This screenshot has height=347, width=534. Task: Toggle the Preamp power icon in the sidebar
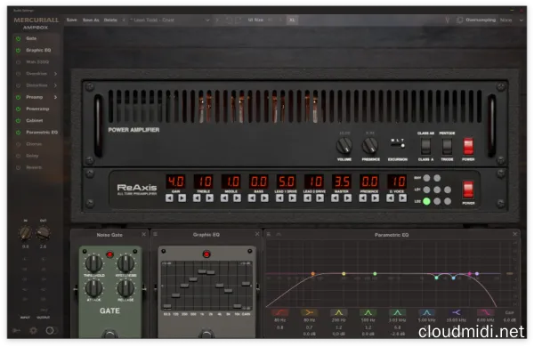click(19, 97)
